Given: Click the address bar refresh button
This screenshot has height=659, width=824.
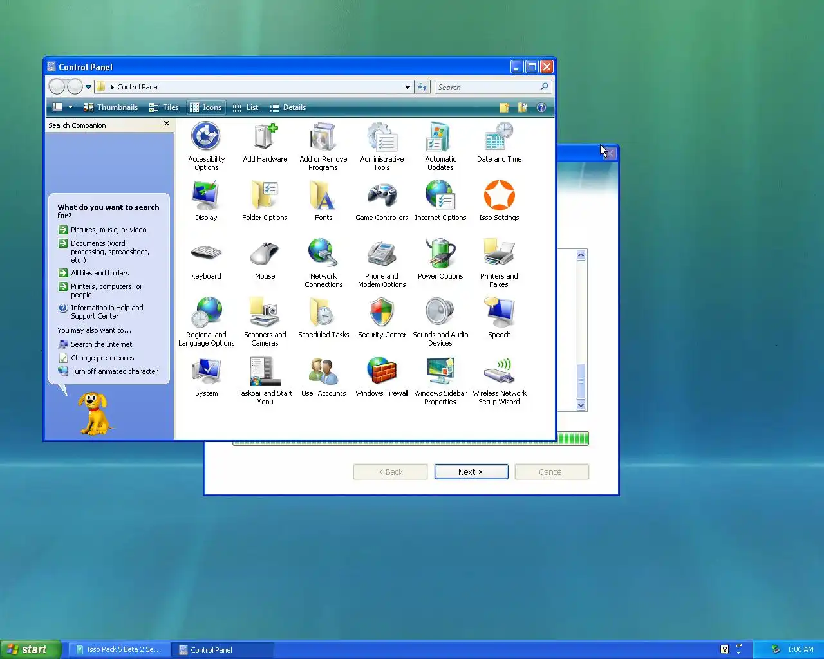Looking at the screenshot, I should 422,88.
